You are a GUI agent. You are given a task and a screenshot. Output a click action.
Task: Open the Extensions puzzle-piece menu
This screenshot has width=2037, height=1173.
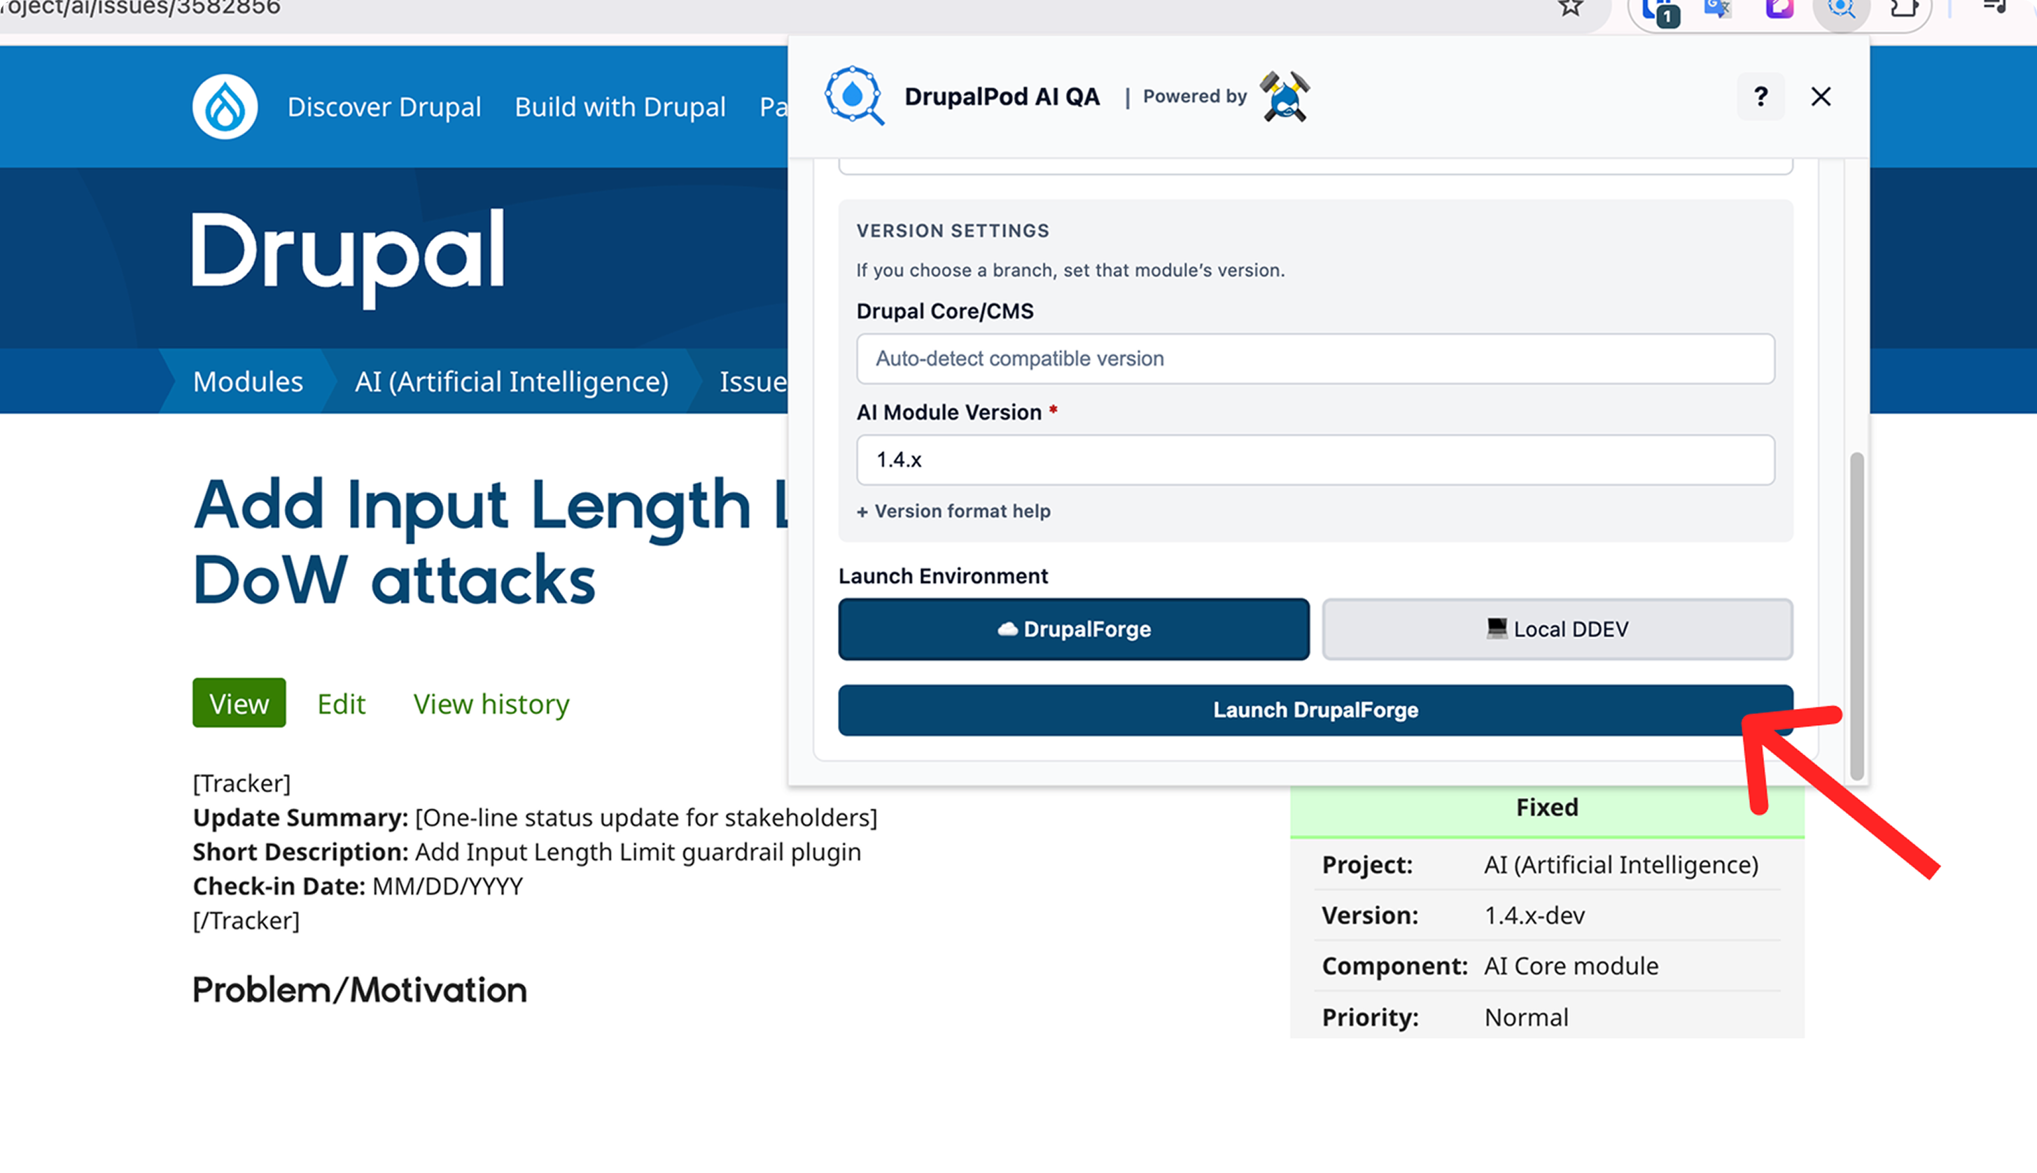pos(1904,8)
